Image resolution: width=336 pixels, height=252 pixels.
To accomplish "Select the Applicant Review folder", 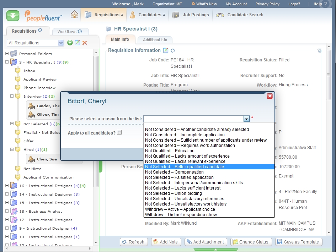I will 40,80.
